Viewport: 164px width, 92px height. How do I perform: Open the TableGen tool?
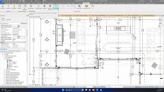click(14, 7)
